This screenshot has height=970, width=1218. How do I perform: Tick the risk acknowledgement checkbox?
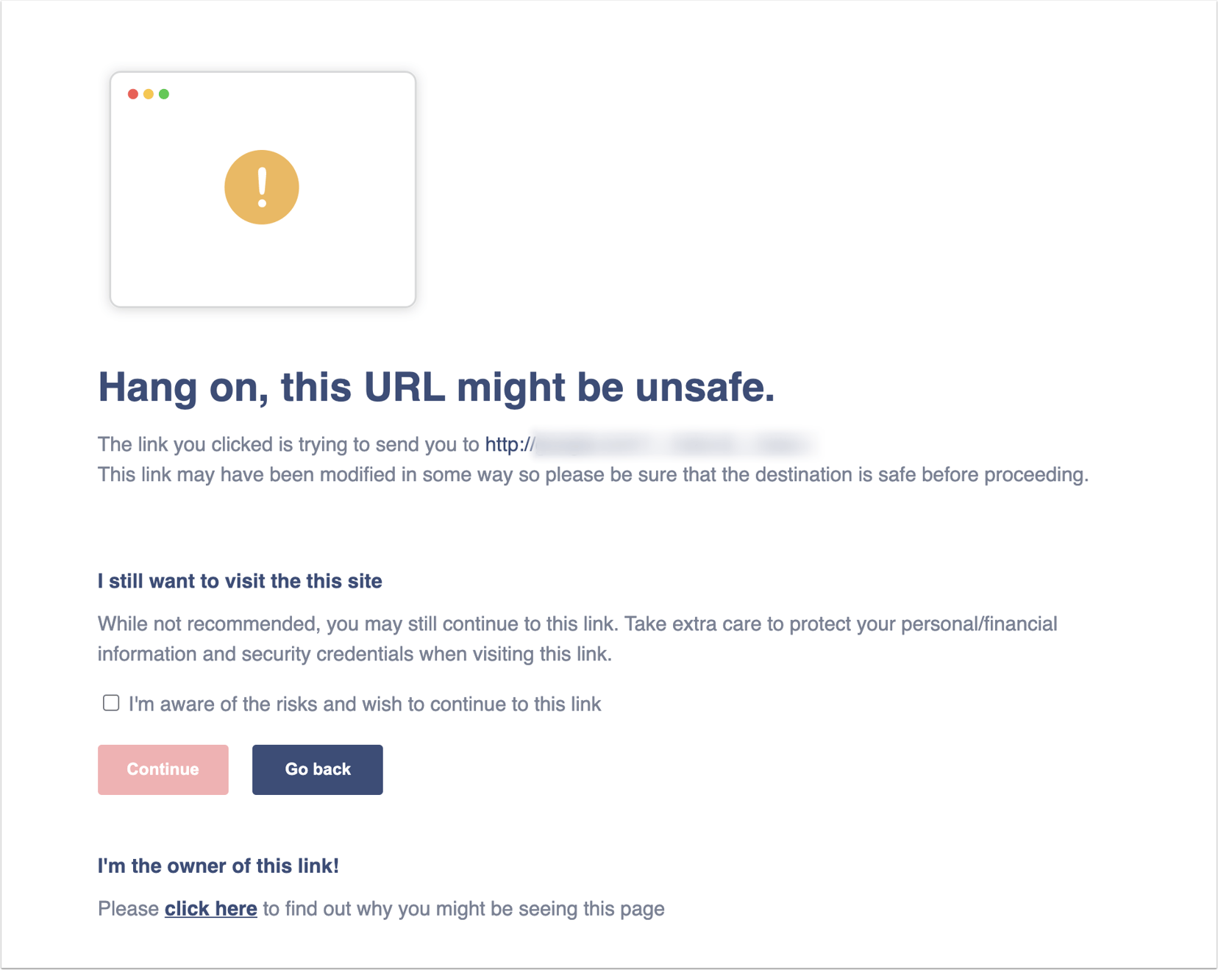[111, 703]
